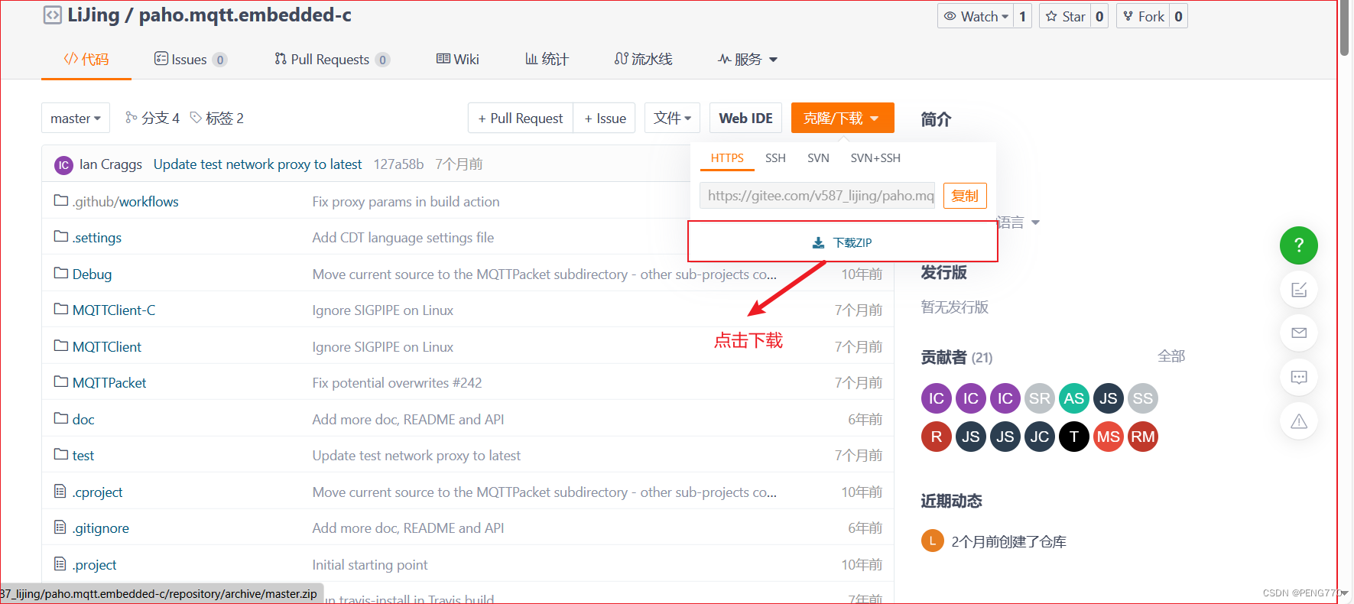Open the Watch dropdown
Viewport: 1354px width, 604px height.
pos(976,16)
